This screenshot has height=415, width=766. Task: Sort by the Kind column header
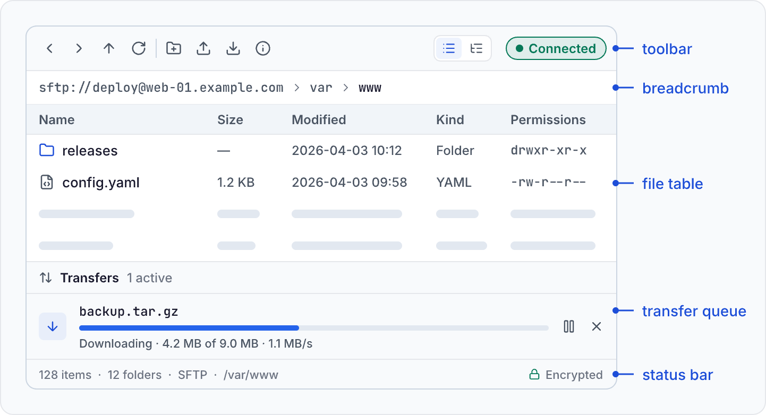pyautogui.click(x=450, y=120)
